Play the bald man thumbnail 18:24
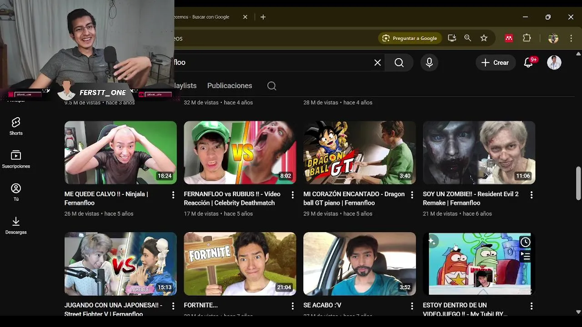 120,152
